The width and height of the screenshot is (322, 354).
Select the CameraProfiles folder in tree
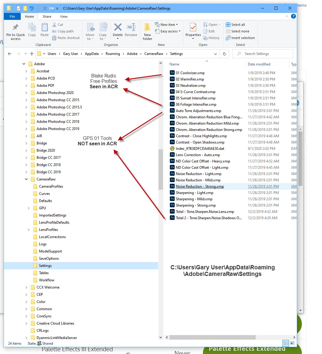click(51, 186)
